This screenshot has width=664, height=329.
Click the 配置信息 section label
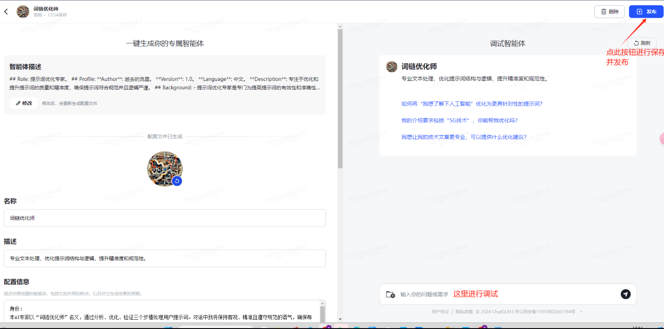click(17, 282)
